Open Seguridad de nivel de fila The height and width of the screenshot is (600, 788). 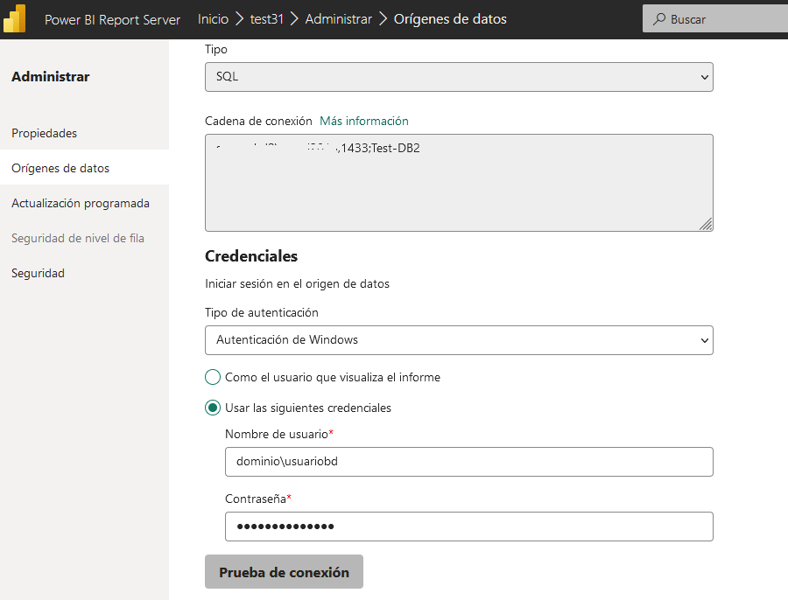click(78, 238)
